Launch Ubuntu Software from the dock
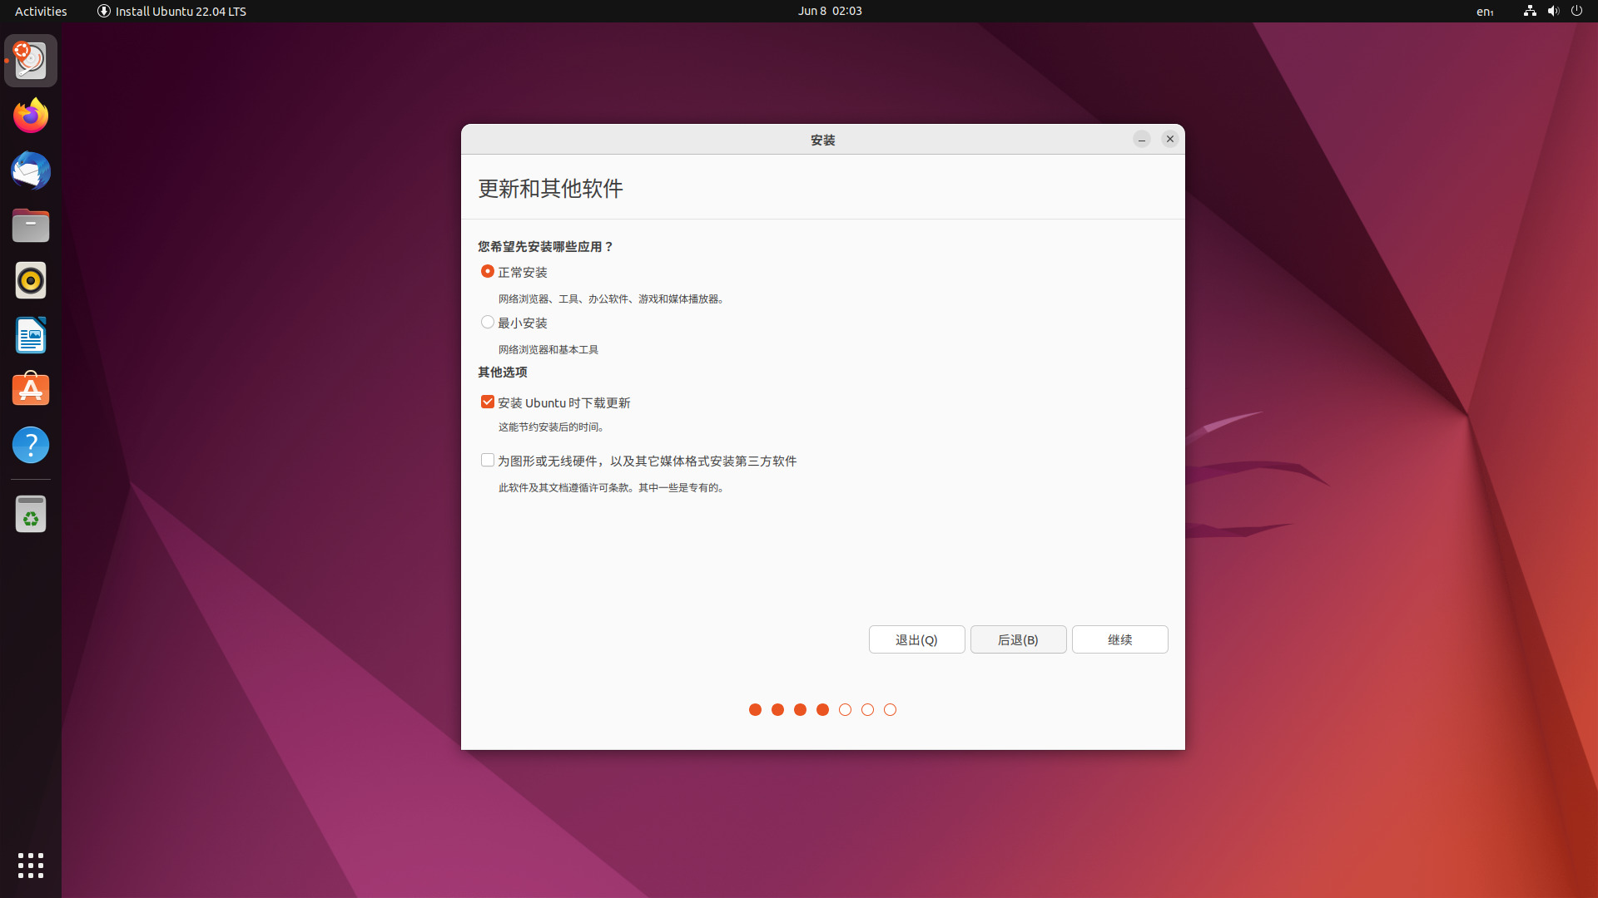This screenshot has height=898, width=1598. tap(30, 389)
